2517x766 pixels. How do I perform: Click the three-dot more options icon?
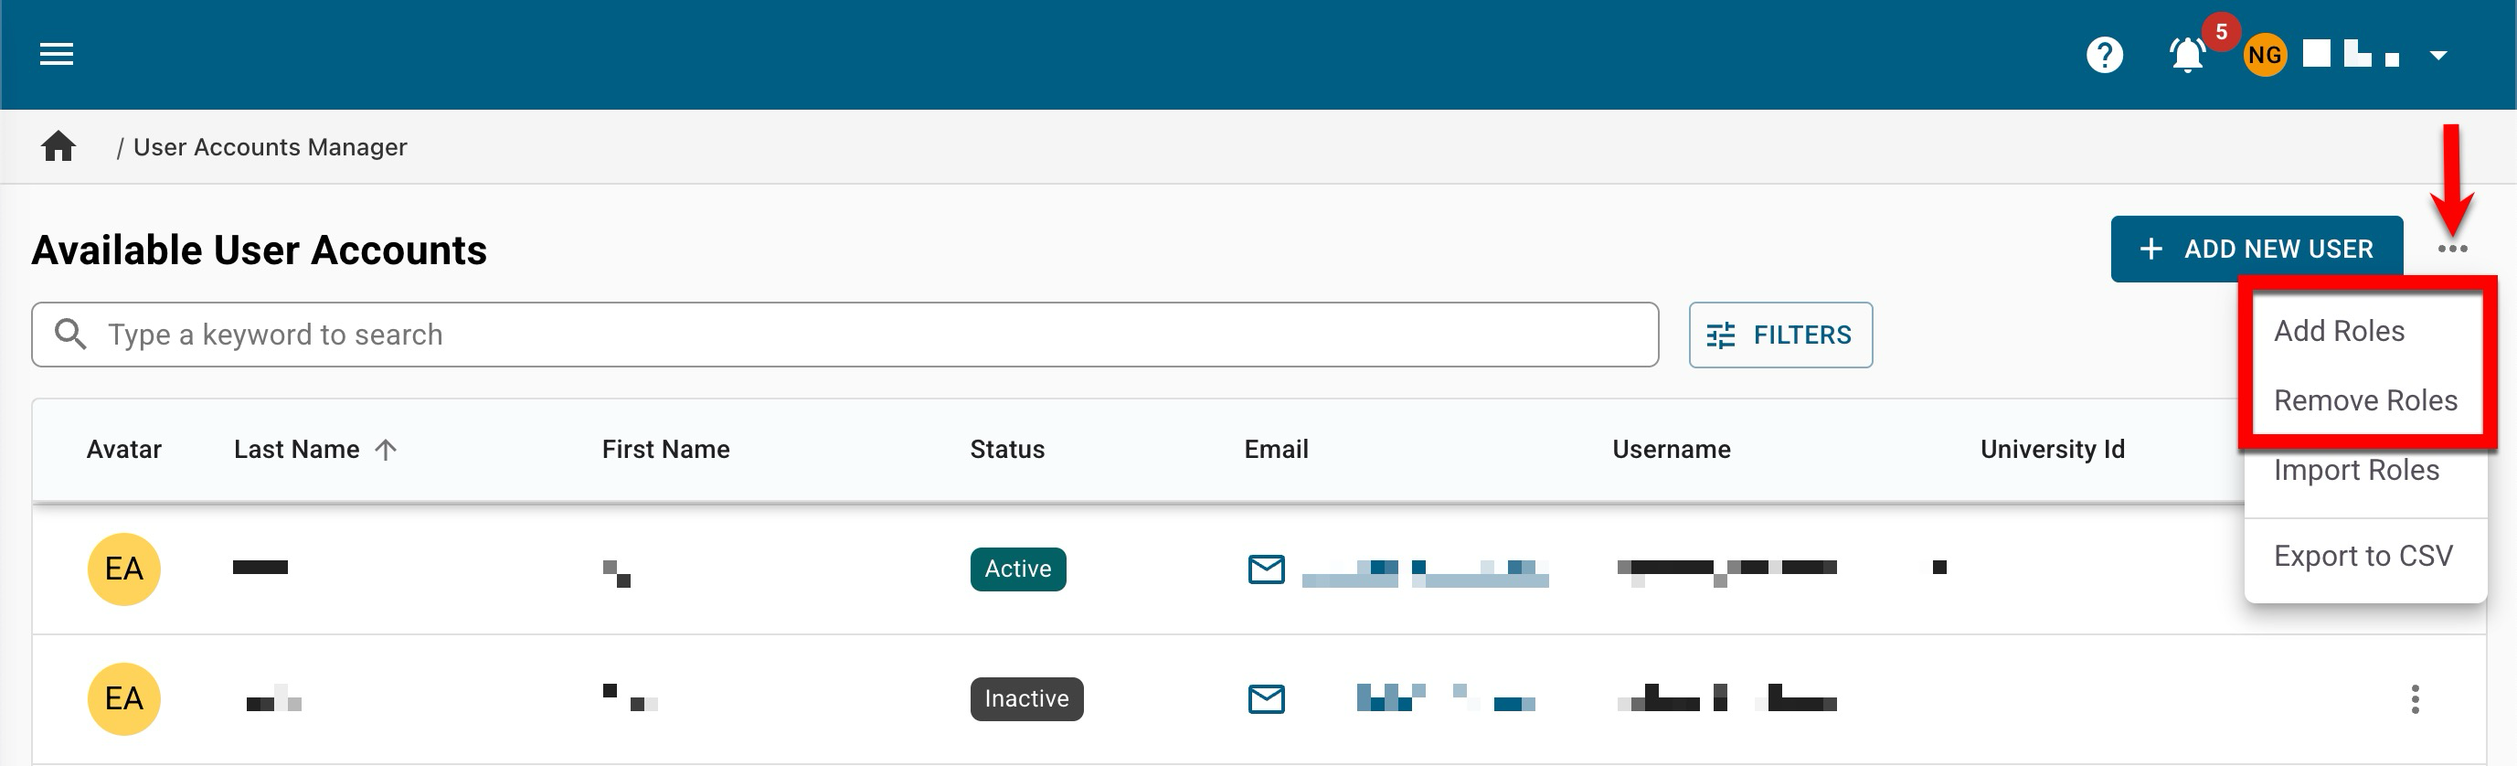2451,250
